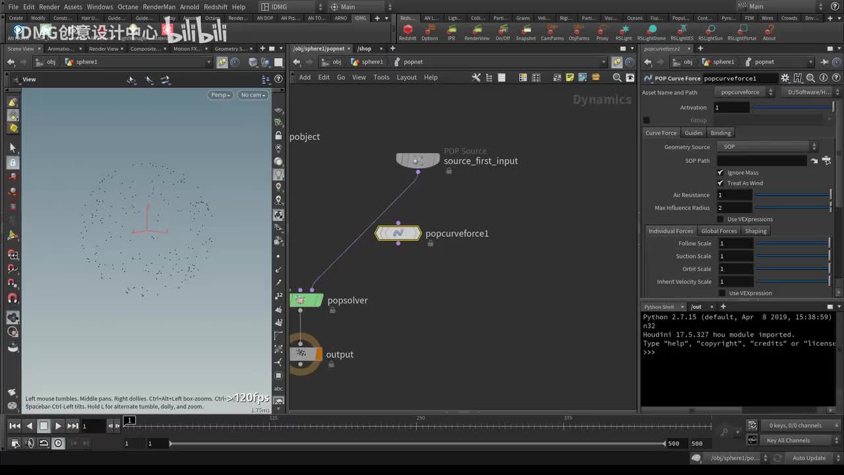
Task: Open the SOP Path node chooser icon
Action: tap(826, 160)
